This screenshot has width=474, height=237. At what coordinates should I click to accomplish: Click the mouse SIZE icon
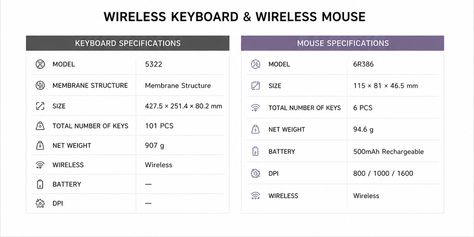click(256, 86)
